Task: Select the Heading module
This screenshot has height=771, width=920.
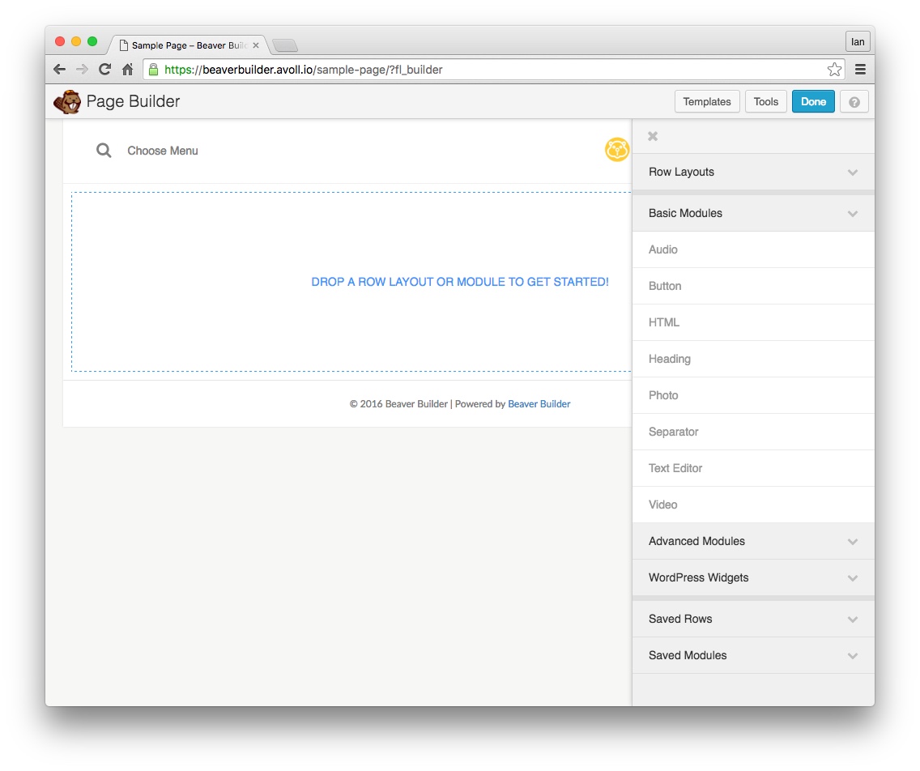Action: [x=753, y=359]
